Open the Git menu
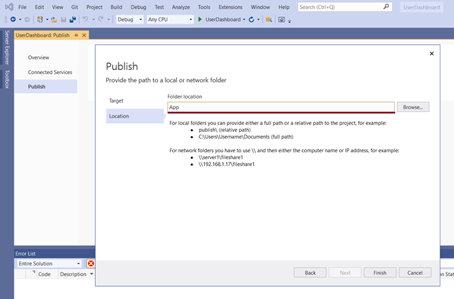 pos(75,7)
